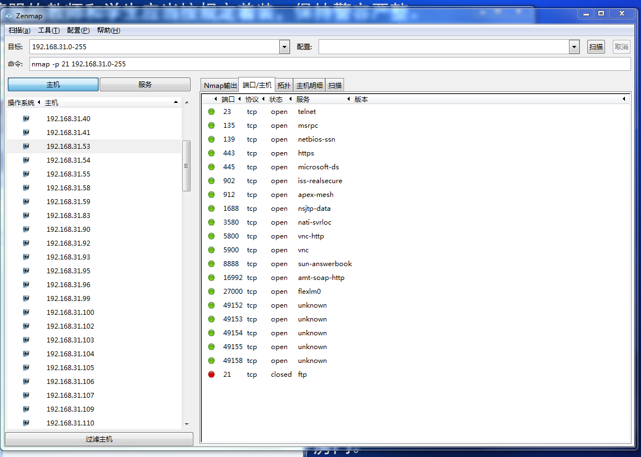Select the 端口/主机 tab
Image resolution: width=641 pixels, height=457 pixels.
pos(257,85)
